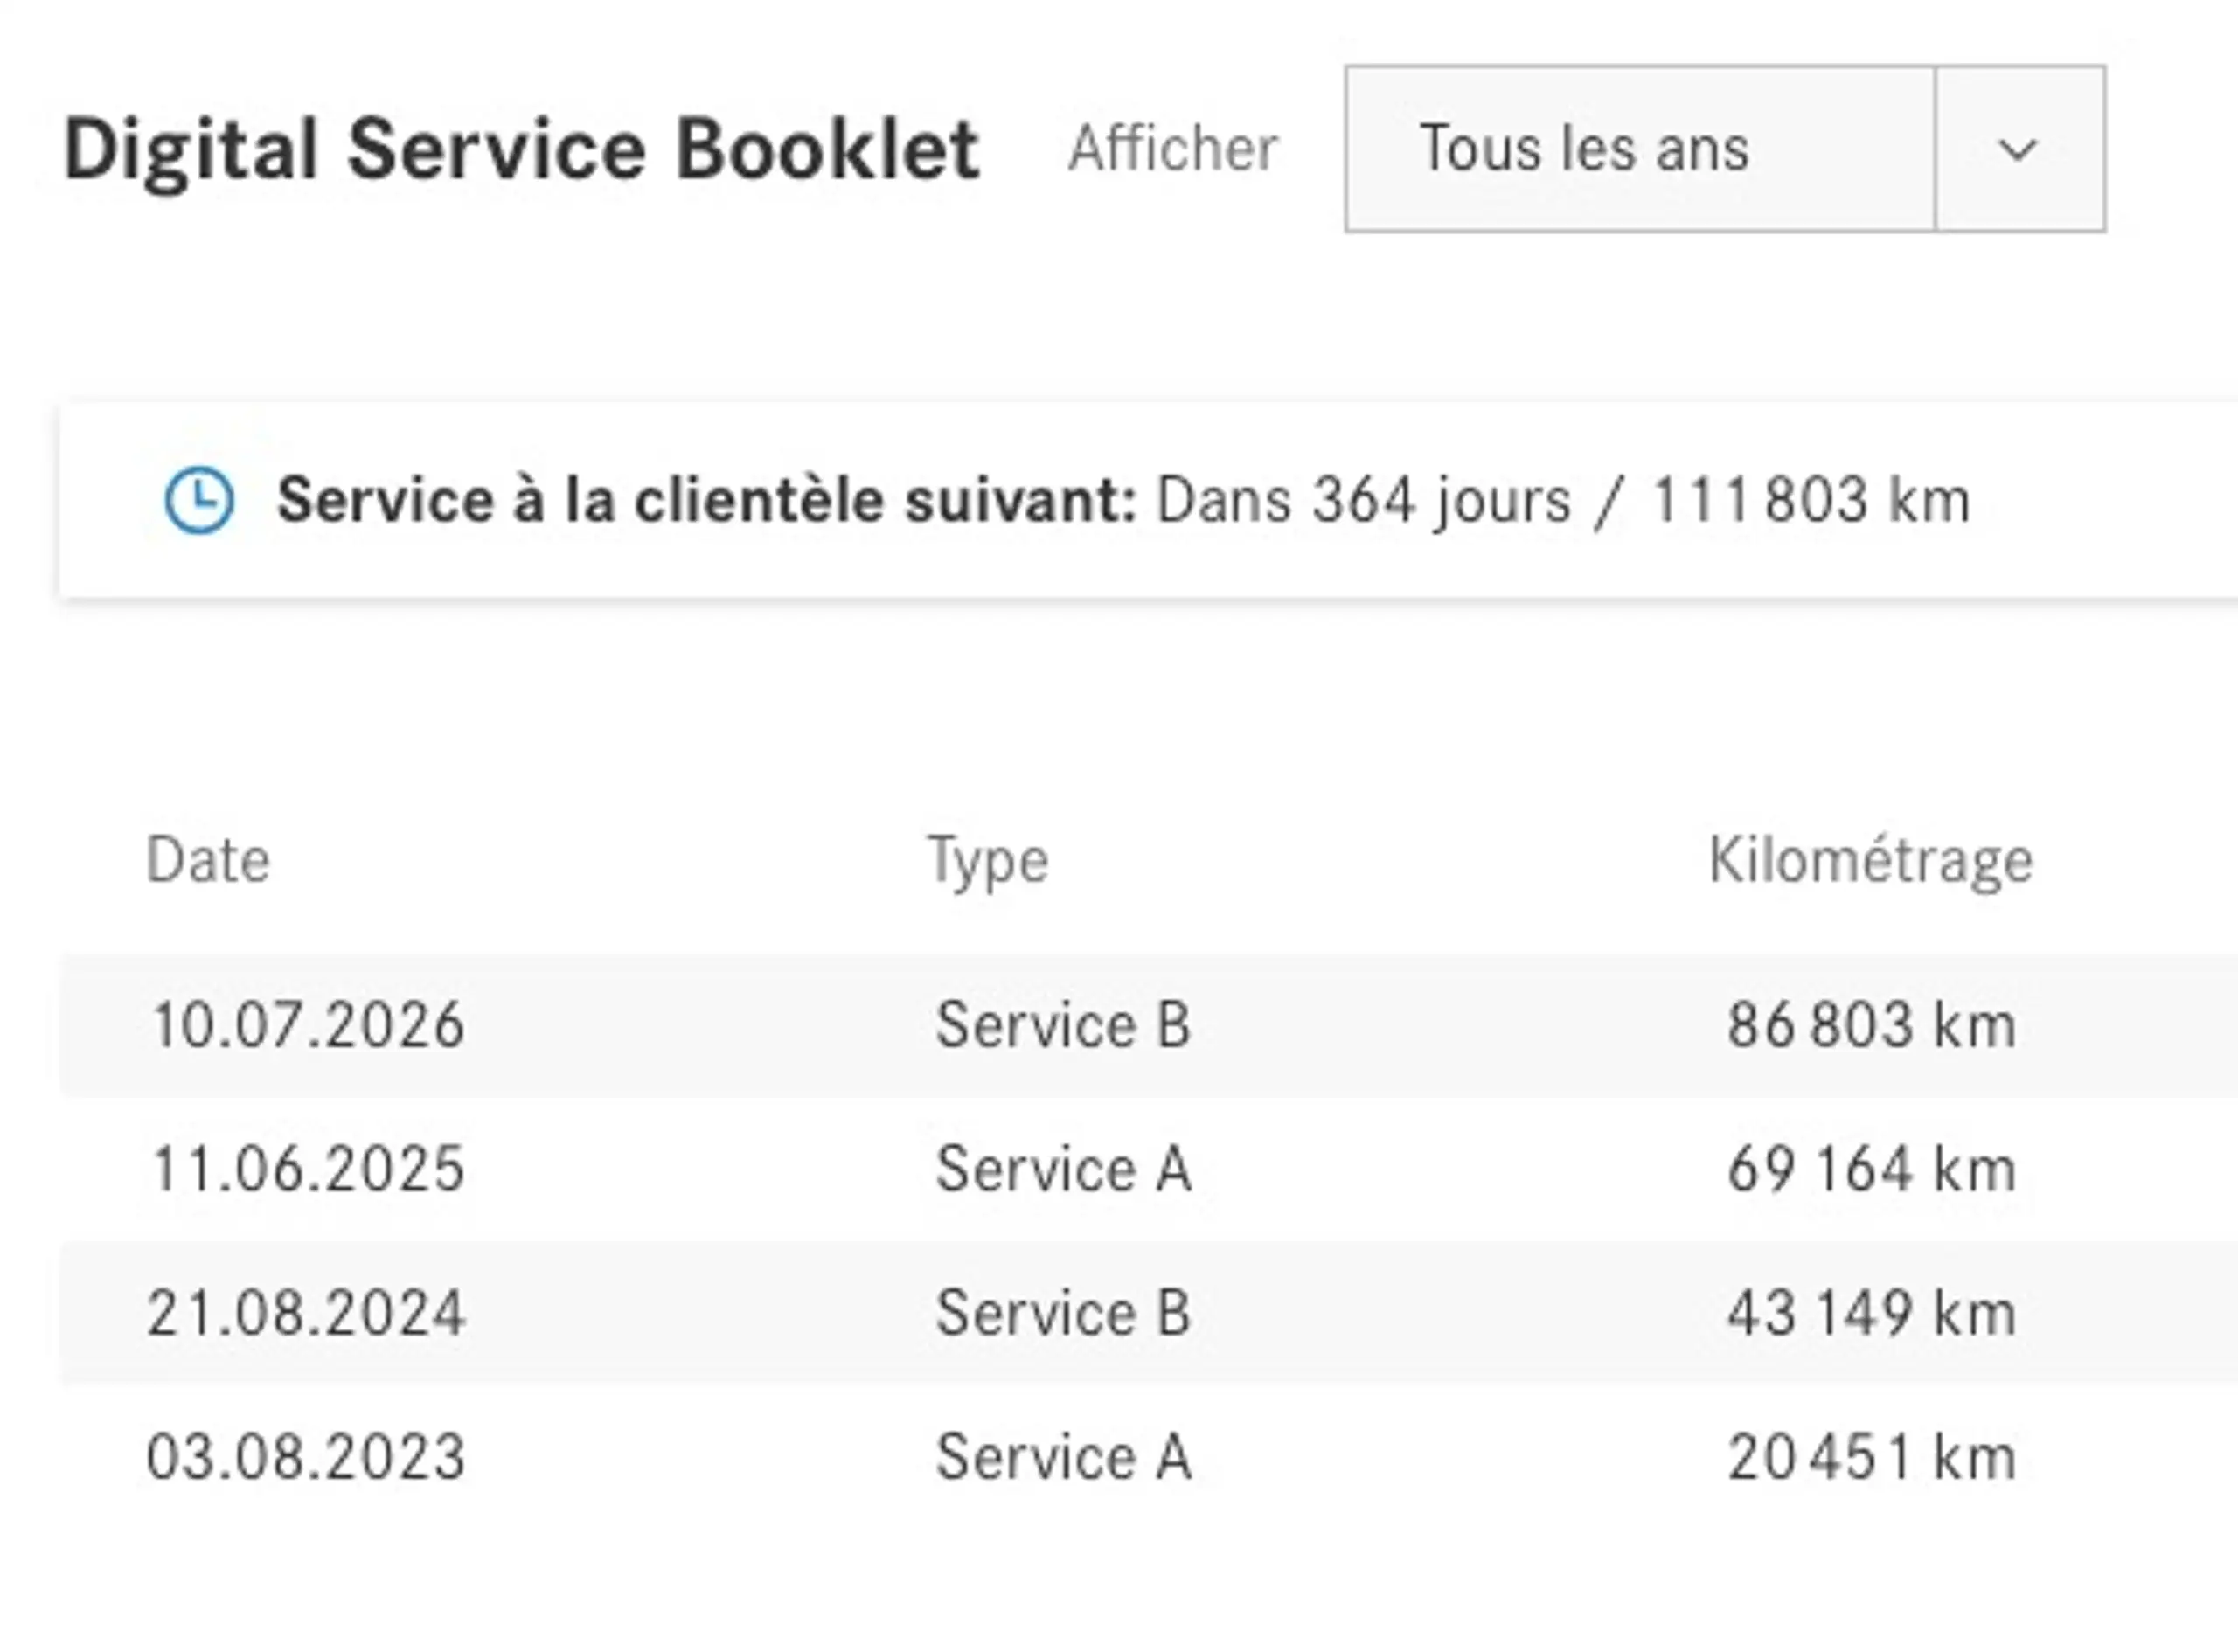This screenshot has width=2238, height=1652.
Task: Click the blue clock icon
Action: click(199, 499)
